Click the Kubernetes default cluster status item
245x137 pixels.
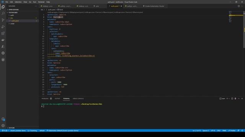62,131
